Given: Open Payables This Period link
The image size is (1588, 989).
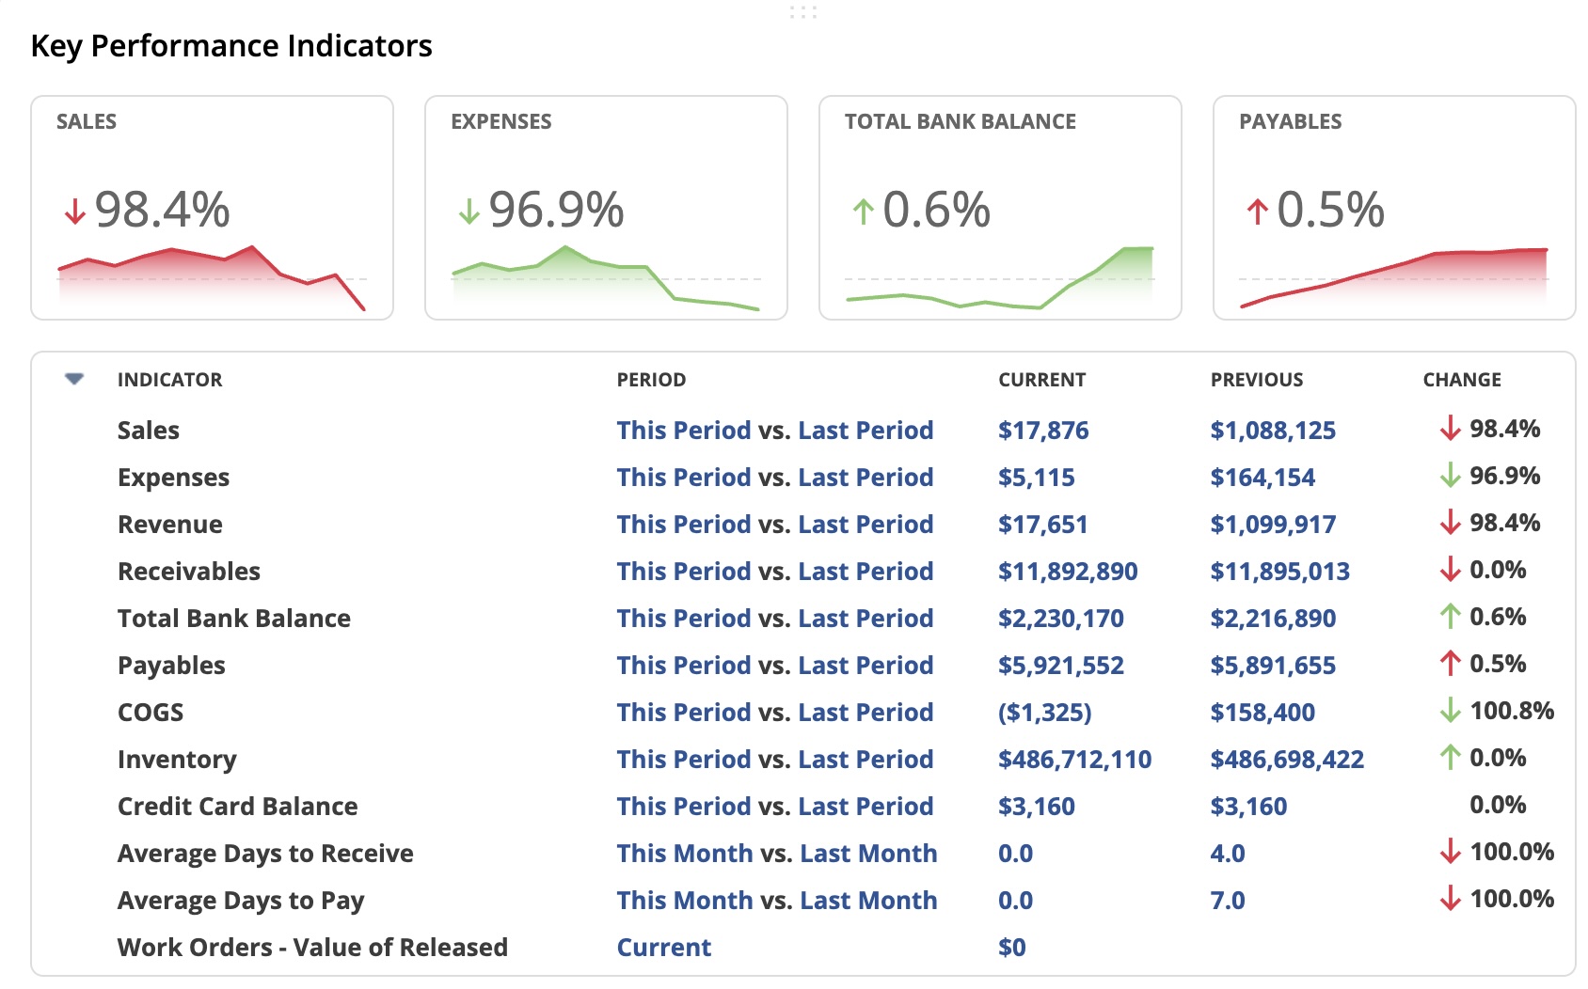Looking at the screenshot, I should click(683, 666).
